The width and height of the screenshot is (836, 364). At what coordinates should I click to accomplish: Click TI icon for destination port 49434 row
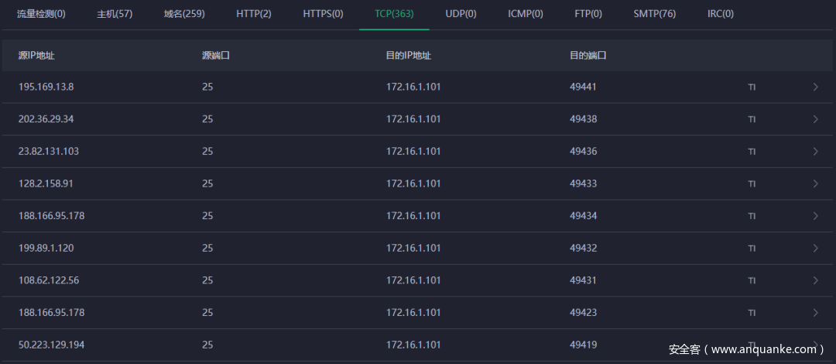coord(752,216)
